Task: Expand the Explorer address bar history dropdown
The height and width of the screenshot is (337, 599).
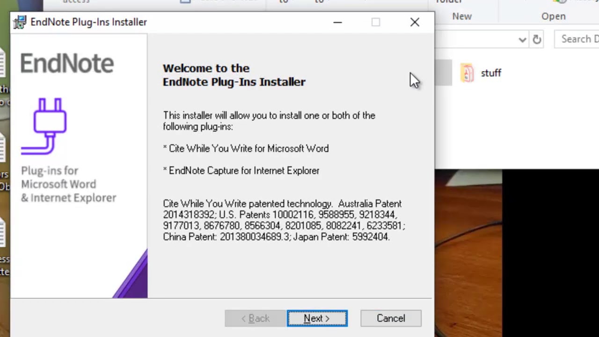Action: 522,39
